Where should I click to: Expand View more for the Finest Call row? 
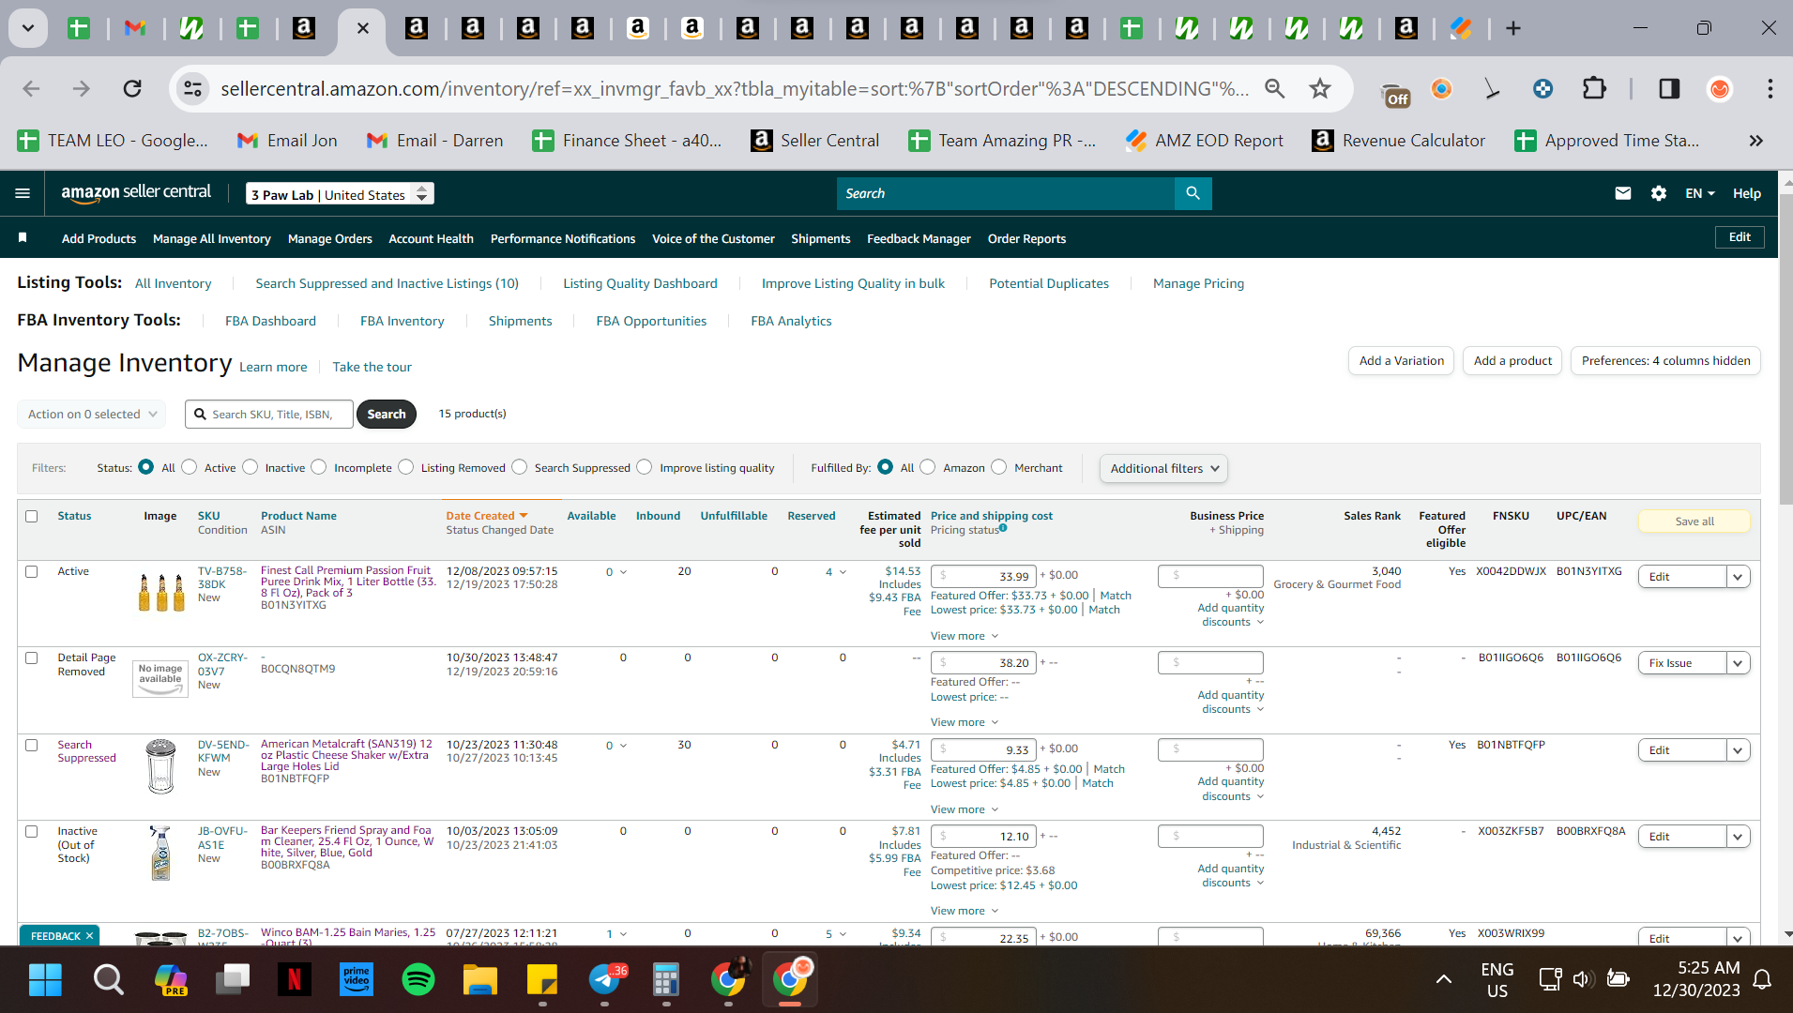point(965,636)
